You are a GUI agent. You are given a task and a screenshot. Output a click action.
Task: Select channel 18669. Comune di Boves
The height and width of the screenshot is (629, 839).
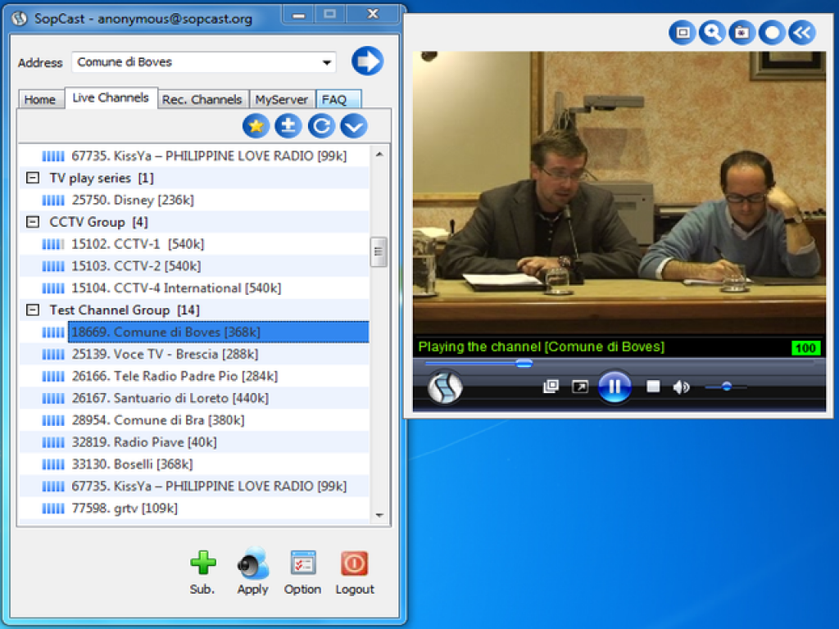pyautogui.click(x=218, y=332)
